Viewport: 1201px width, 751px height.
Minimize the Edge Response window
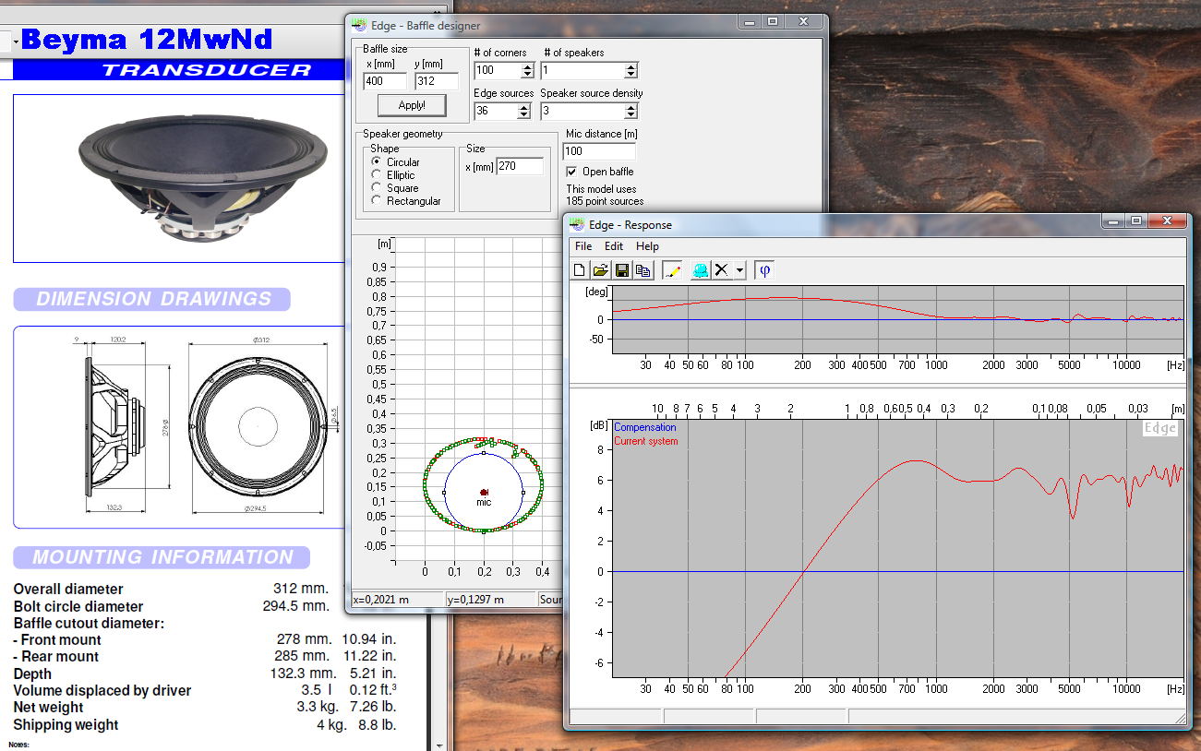point(1114,221)
